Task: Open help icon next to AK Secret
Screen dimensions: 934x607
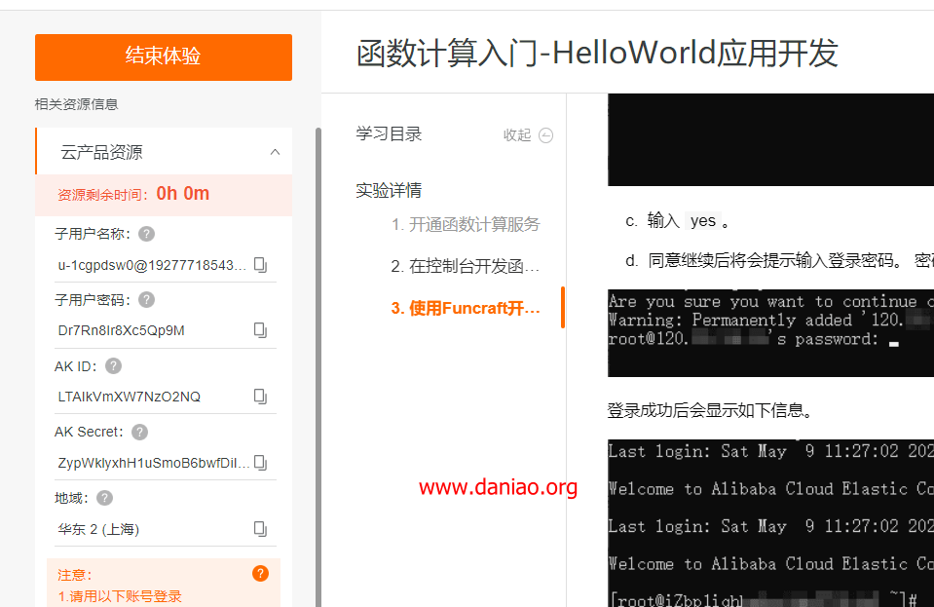Action: coord(139,432)
